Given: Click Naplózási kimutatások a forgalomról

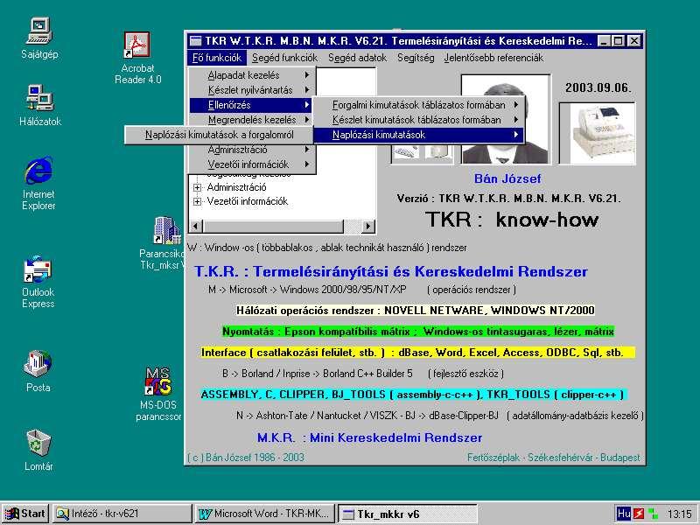Looking at the screenshot, I should 220,135.
